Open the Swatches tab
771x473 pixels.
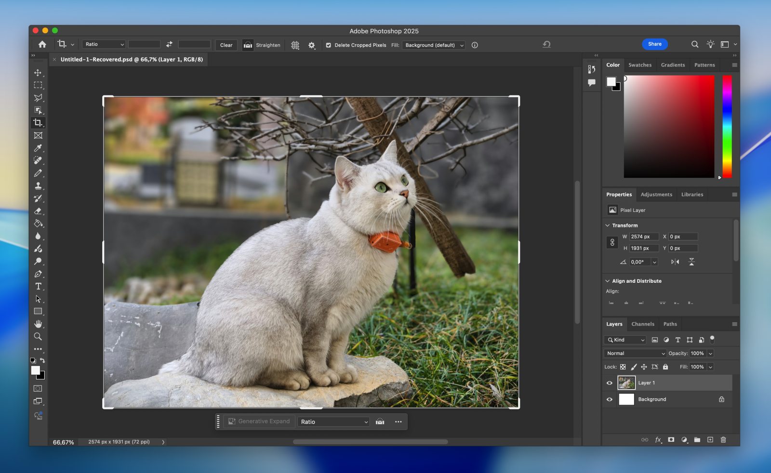pyautogui.click(x=639, y=65)
